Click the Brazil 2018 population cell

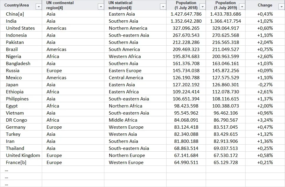[186, 49]
